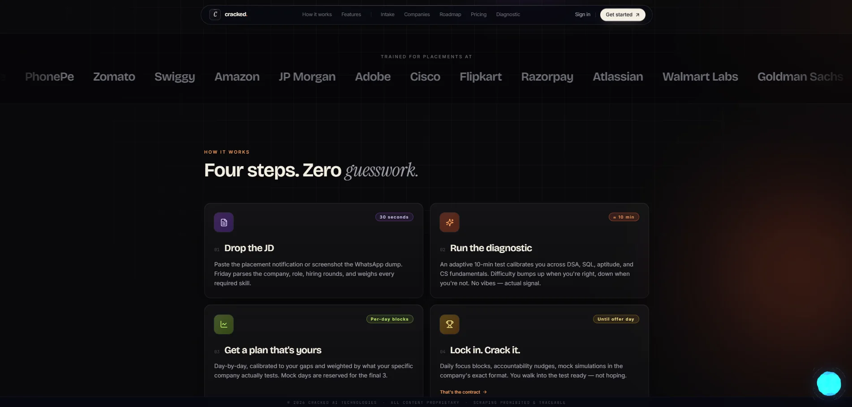
Task: Open the Diagnostic nav link
Action: [508, 14]
